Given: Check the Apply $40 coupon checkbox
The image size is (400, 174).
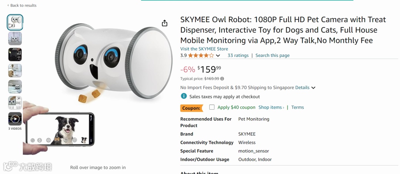Looking at the screenshot, I should 212,107.
